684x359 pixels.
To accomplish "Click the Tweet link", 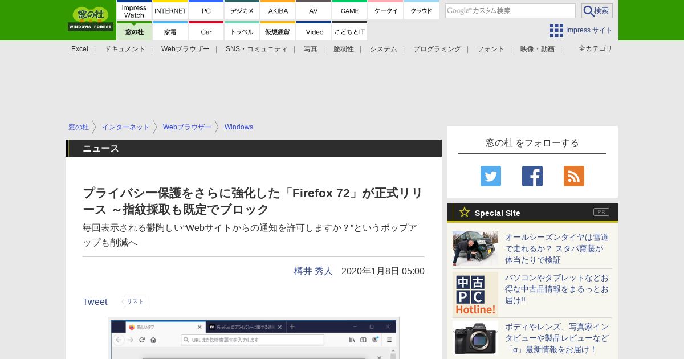I will (95, 302).
